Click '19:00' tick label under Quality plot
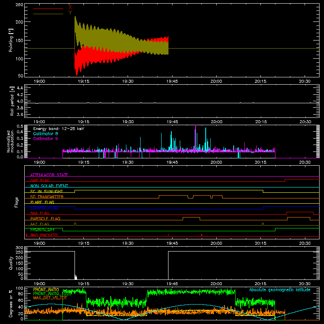Viewport: 324px width, 324px height. (x=39, y=284)
